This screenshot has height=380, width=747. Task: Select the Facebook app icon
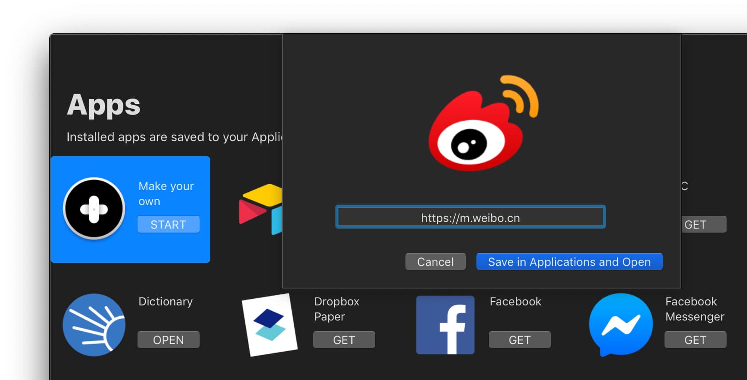tap(445, 325)
